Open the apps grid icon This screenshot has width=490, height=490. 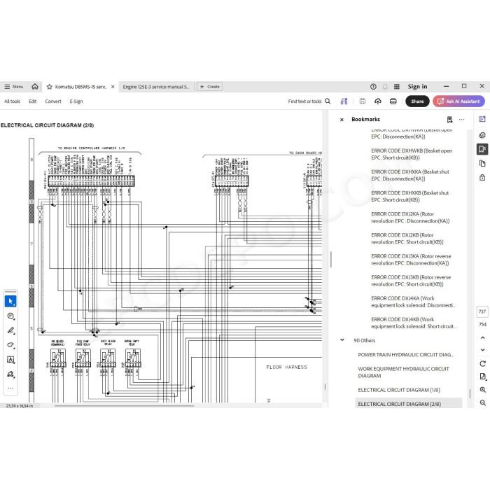pos(397,87)
